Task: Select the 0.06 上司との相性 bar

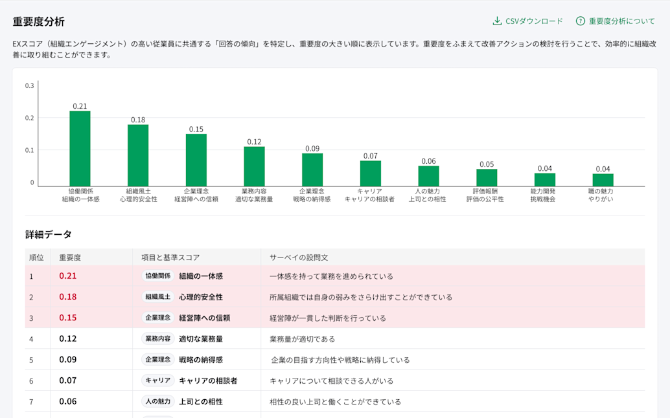Action: pyautogui.click(x=428, y=176)
